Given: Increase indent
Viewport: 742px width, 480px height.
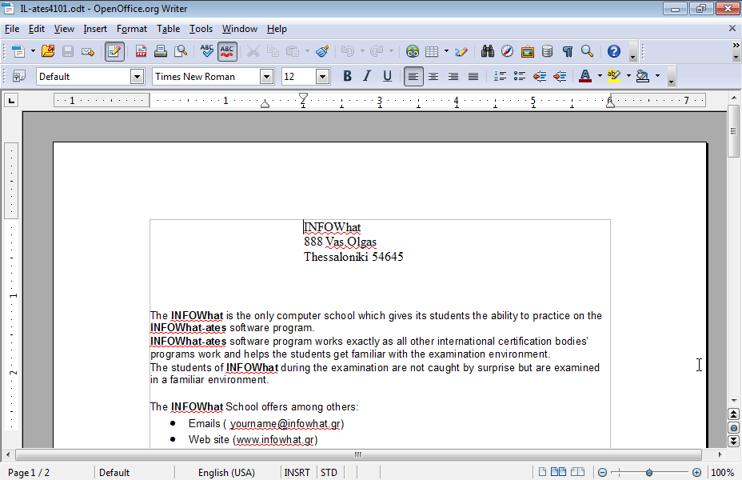Looking at the screenshot, I should [x=560, y=76].
